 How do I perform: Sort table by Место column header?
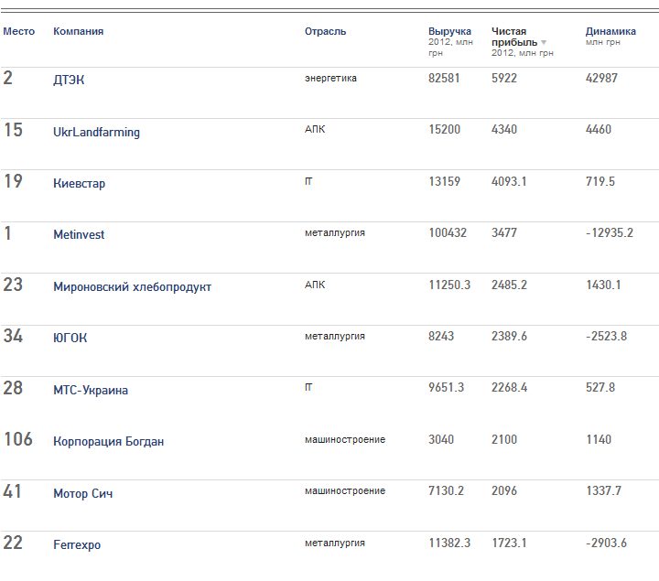(19, 31)
